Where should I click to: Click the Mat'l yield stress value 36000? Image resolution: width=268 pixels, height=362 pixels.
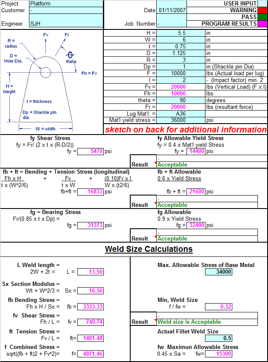point(181,120)
